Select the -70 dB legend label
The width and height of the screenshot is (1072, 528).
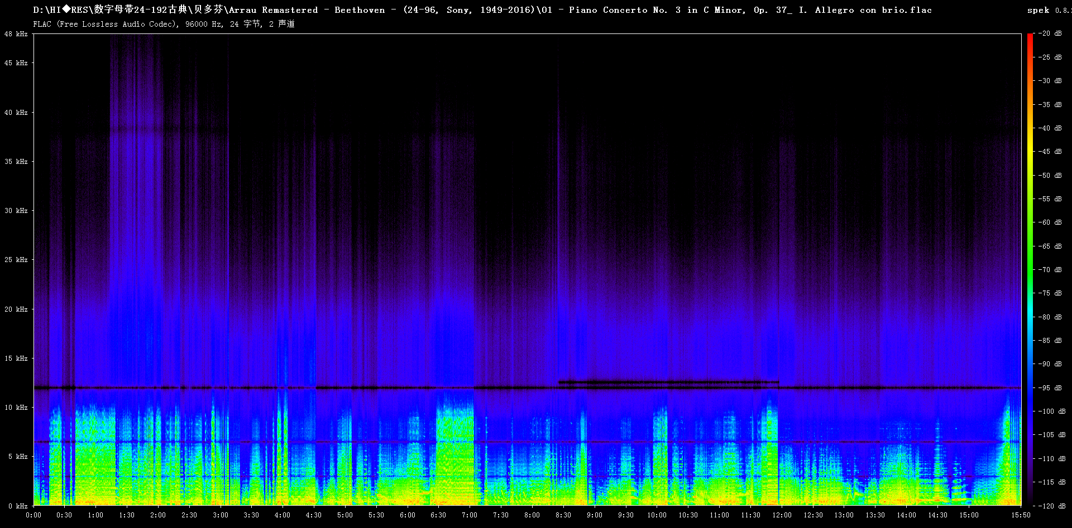click(x=1050, y=270)
